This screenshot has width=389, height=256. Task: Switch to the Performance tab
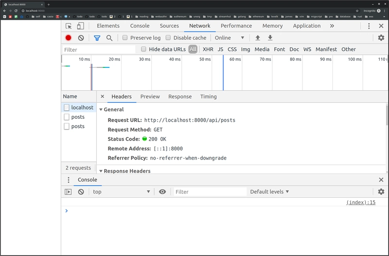point(236,26)
